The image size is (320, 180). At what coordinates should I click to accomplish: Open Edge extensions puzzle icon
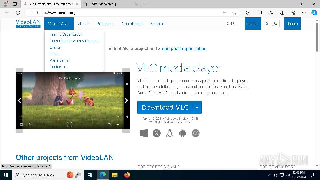248,13
